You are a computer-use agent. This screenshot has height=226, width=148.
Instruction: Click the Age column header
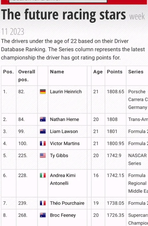(98, 72)
